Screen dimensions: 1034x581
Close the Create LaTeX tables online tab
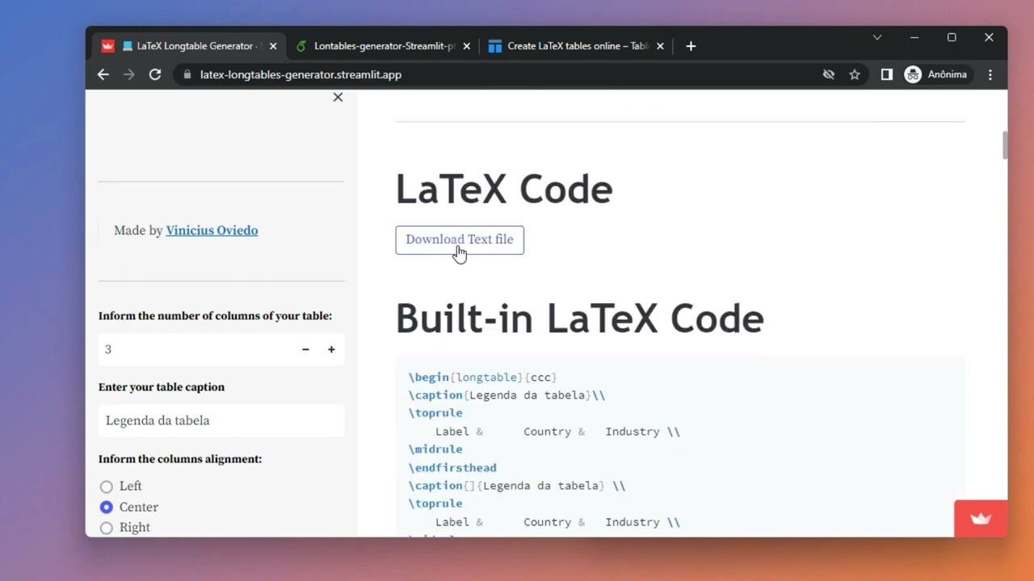point(660,46)
